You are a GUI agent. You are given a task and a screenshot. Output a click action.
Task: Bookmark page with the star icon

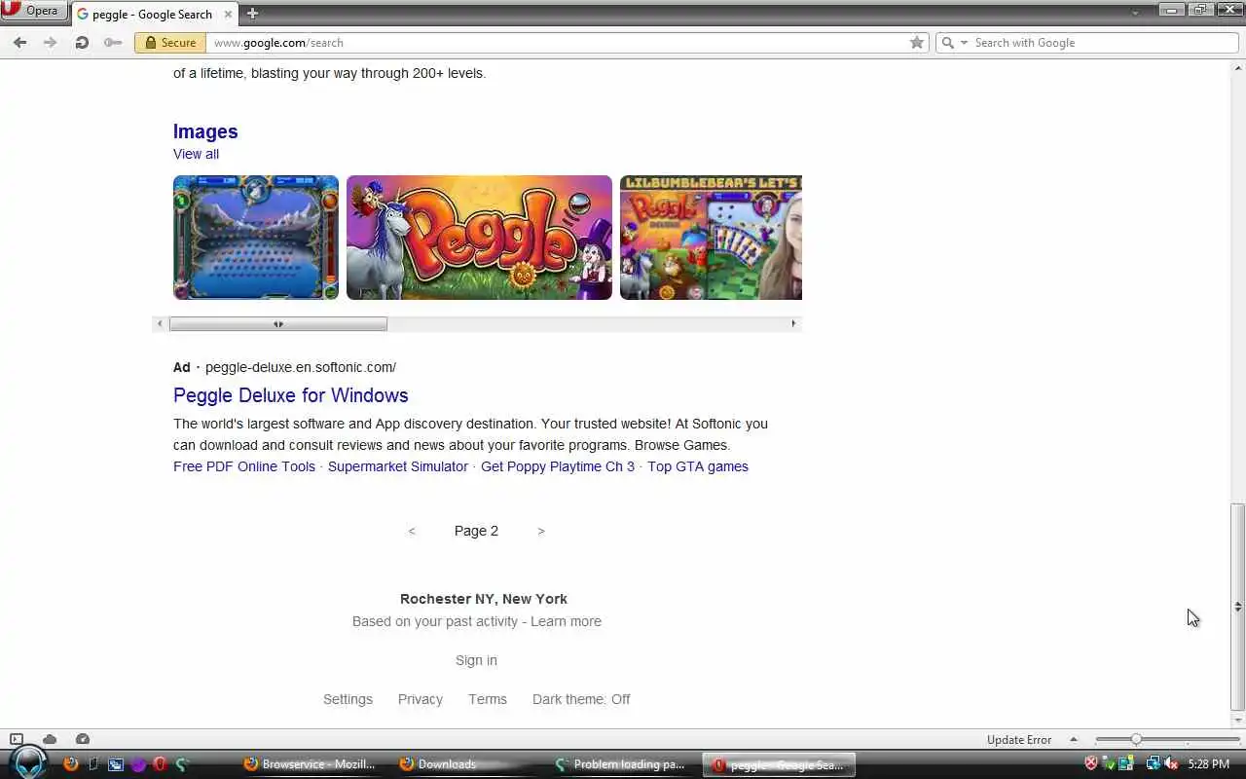(x=916, y=42)
